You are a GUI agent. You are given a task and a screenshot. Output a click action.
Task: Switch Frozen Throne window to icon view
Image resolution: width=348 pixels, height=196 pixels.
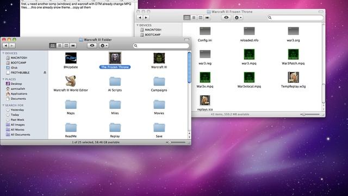point(187,17)
